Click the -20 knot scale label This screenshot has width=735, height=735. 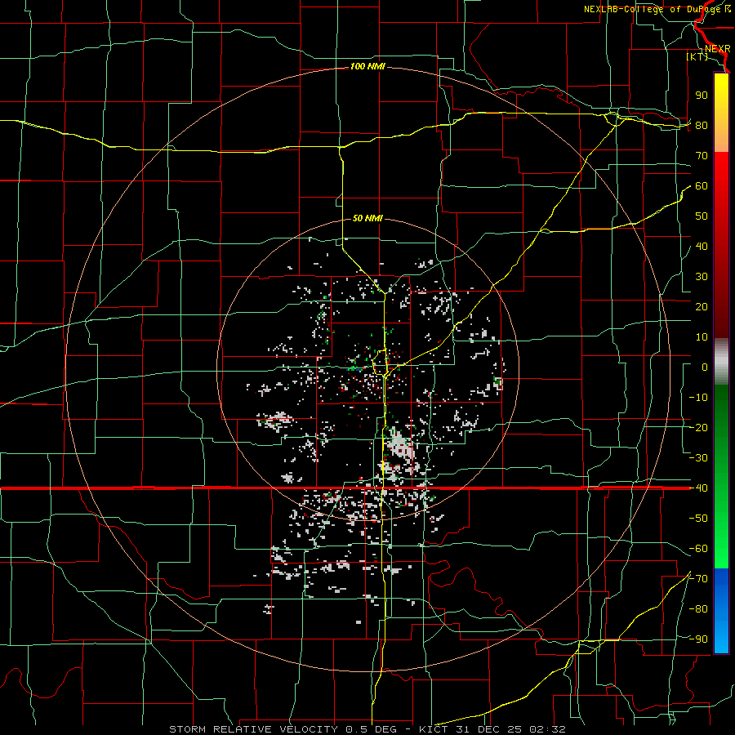[x=698, y=428]
